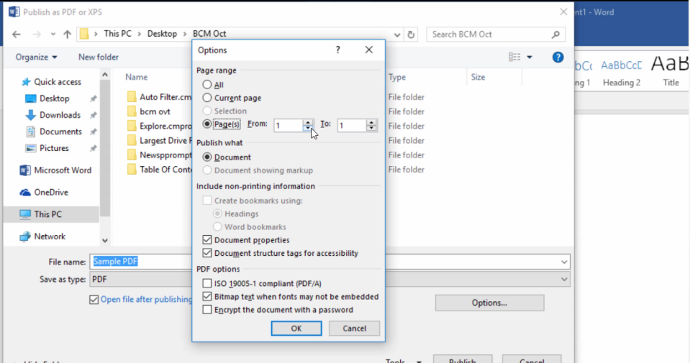Apply Heading 2 style in Word

[x=622, y=73]
